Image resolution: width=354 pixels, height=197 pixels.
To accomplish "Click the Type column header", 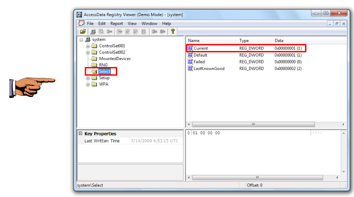I will click(255, 41).
